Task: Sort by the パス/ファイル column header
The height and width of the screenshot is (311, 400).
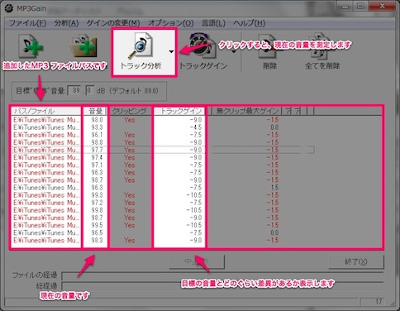Action: point(46,111)
